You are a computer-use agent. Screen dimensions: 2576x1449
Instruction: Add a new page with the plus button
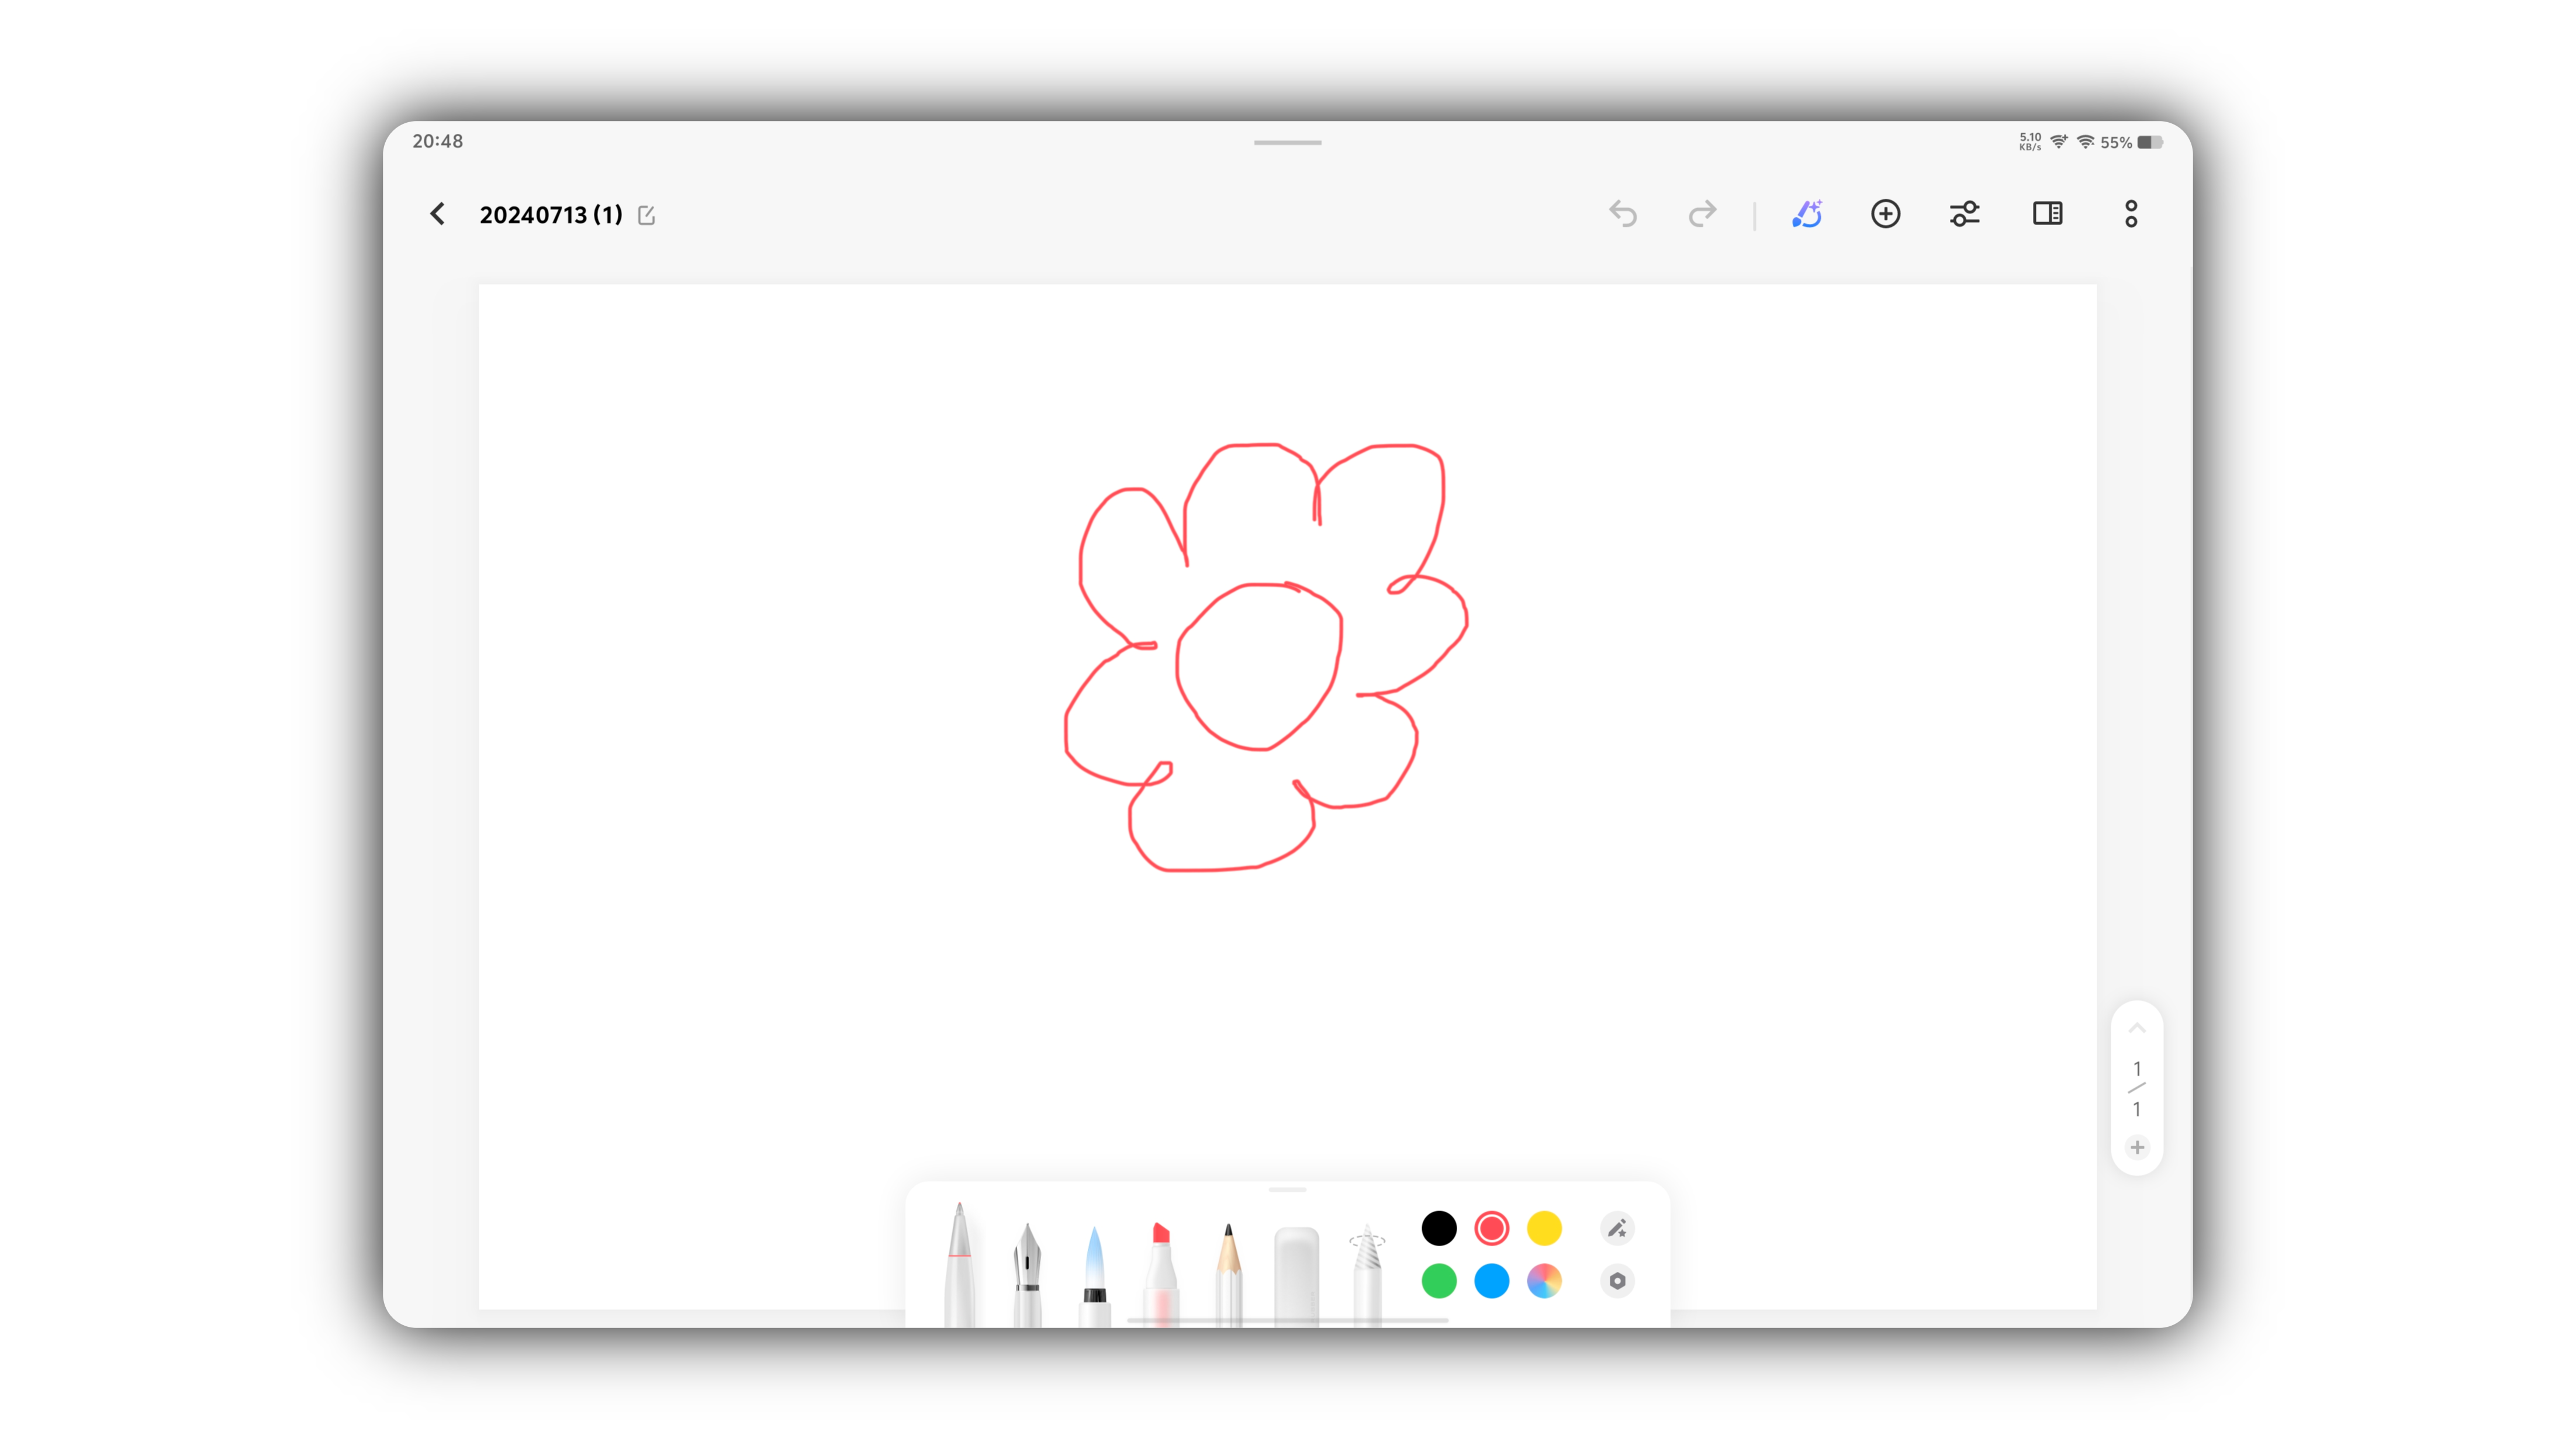(2137, 1147)
